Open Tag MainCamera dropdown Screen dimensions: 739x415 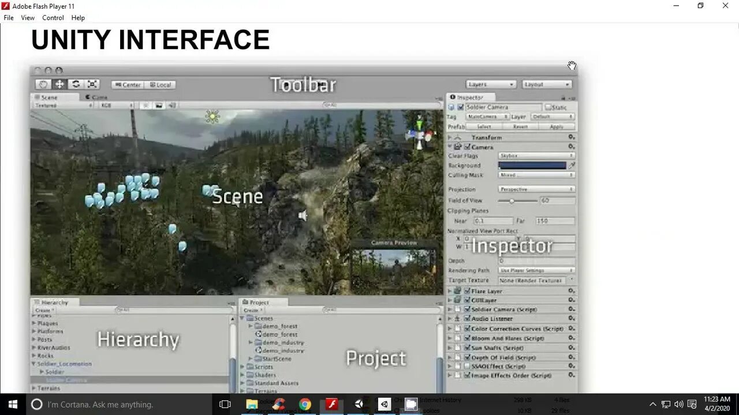pyautogui.click(x=487, y=116)
